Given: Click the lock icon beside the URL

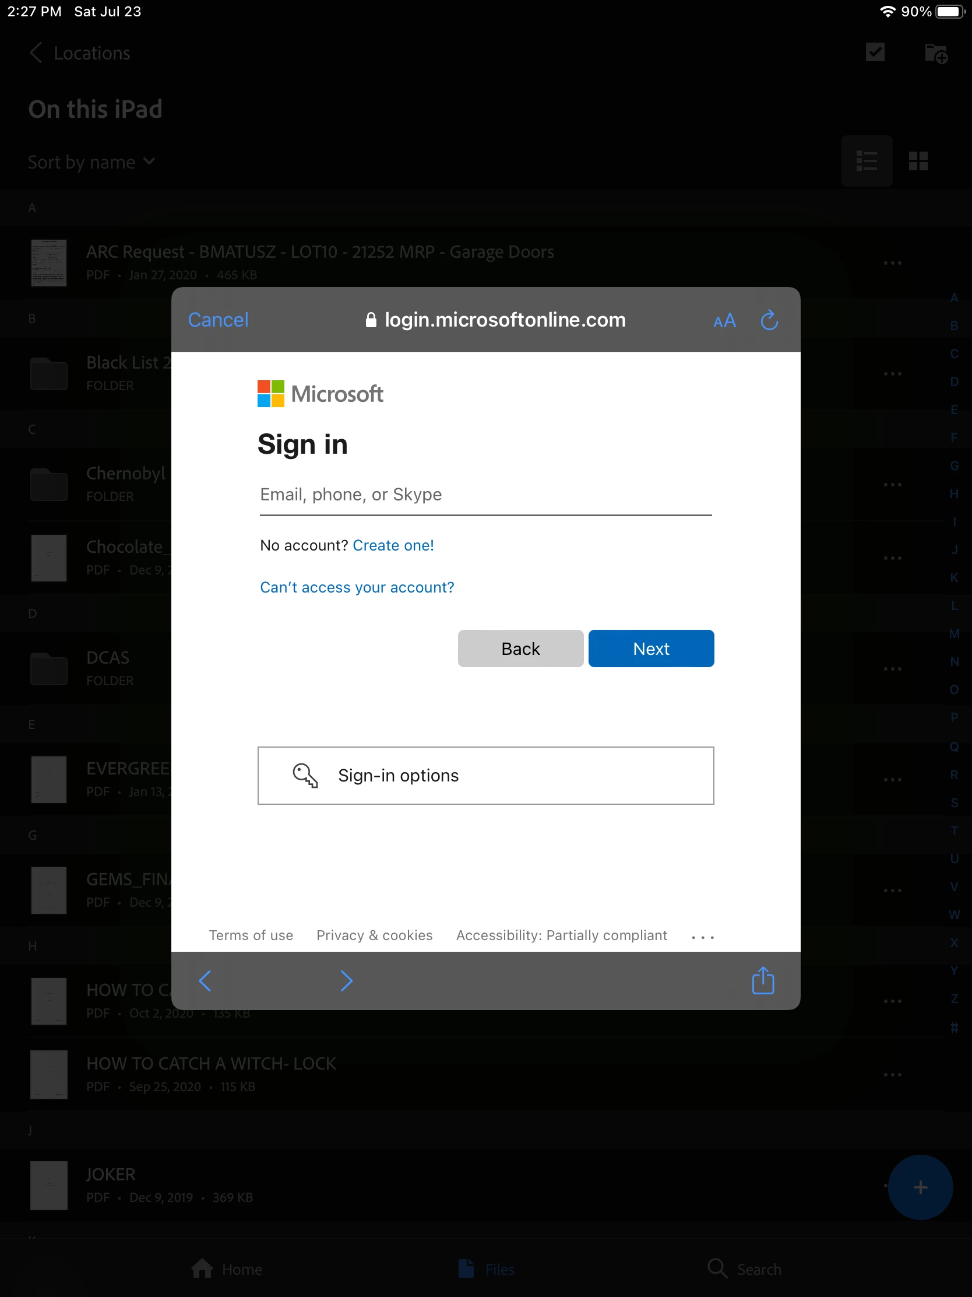Looking at the screenshot, I should click(x=370, y=320).
